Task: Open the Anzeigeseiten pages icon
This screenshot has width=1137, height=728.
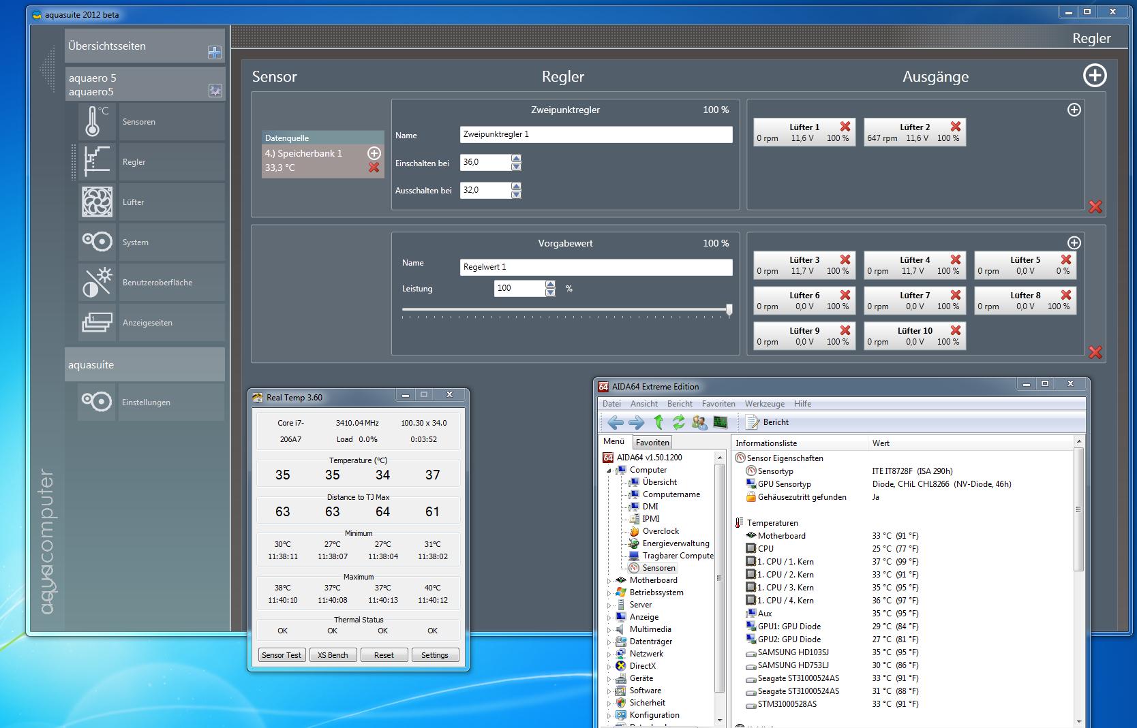Action: [96, 322]
